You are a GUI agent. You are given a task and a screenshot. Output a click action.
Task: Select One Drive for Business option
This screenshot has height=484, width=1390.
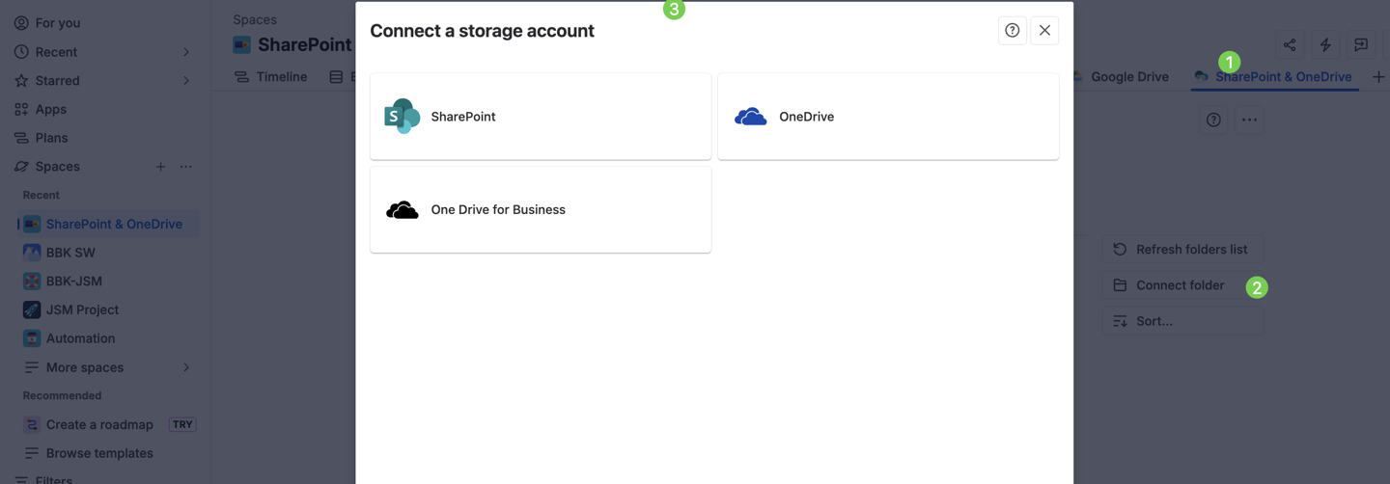pos(541,209)
